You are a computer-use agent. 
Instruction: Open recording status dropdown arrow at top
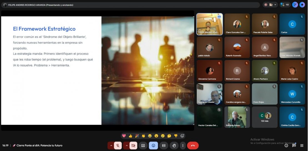[275, 5]
